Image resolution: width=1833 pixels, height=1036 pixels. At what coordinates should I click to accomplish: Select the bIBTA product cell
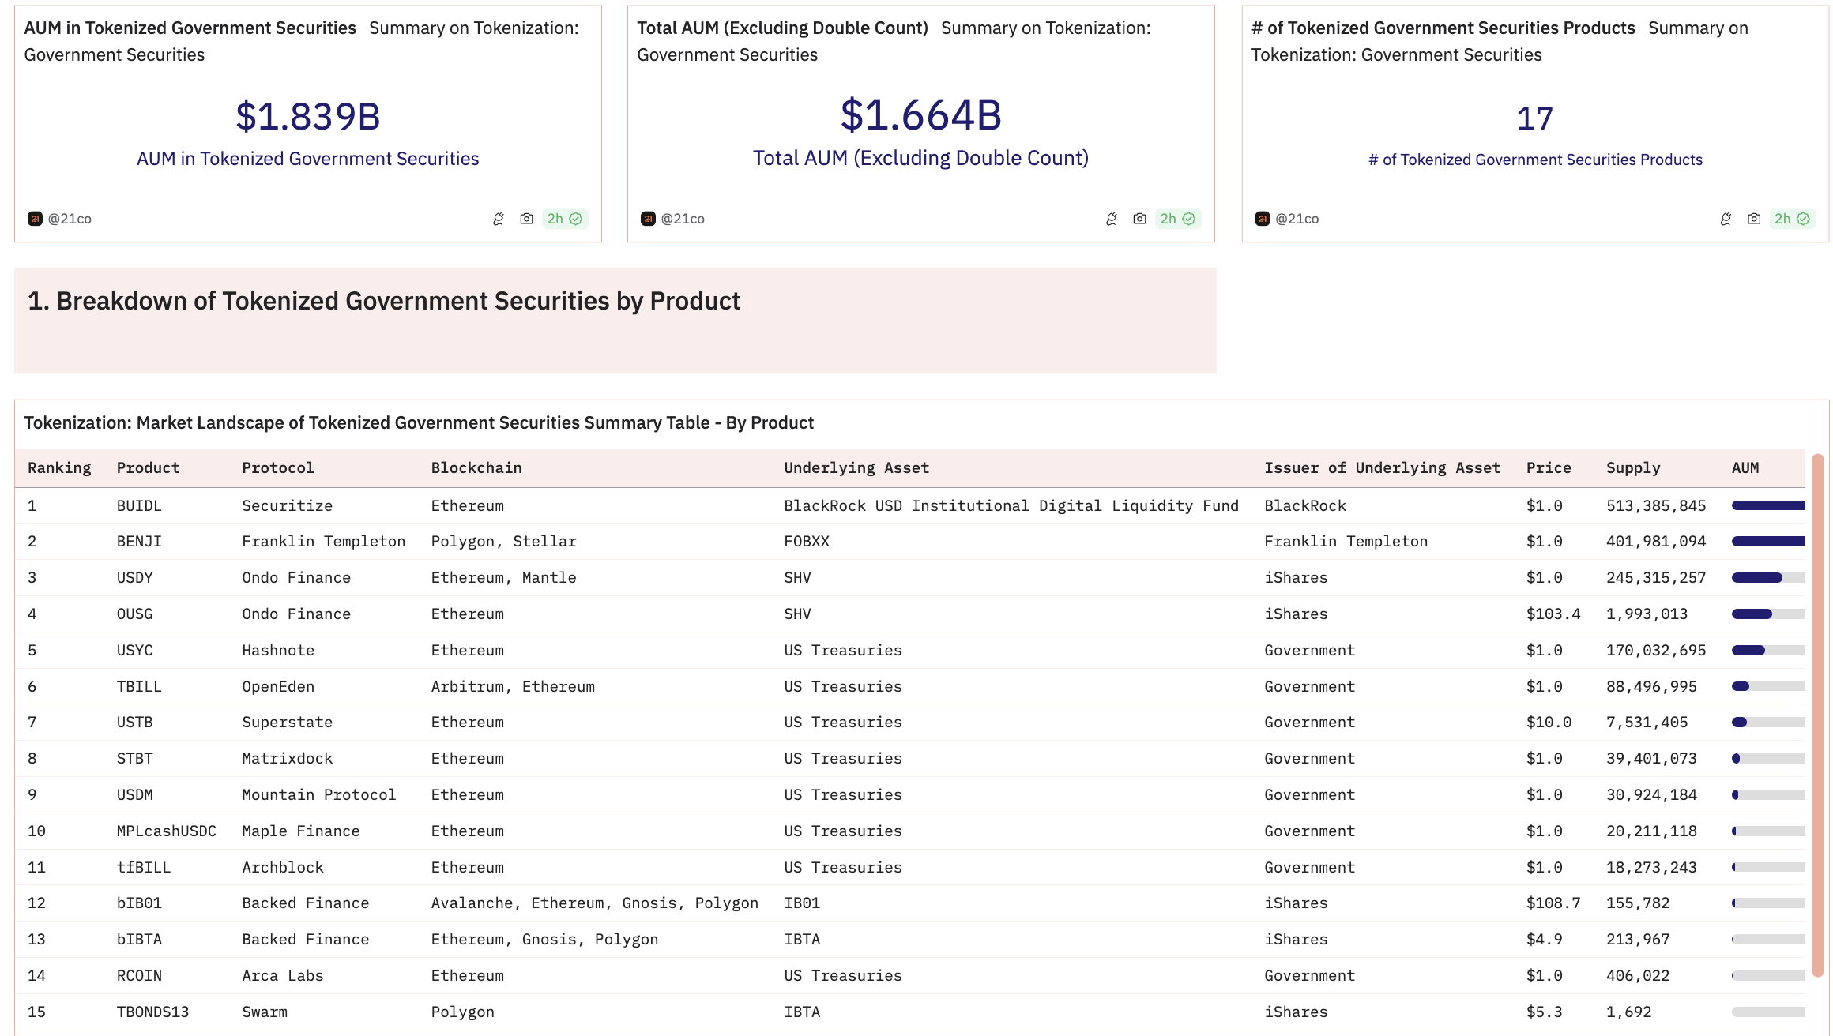point(139,939)
